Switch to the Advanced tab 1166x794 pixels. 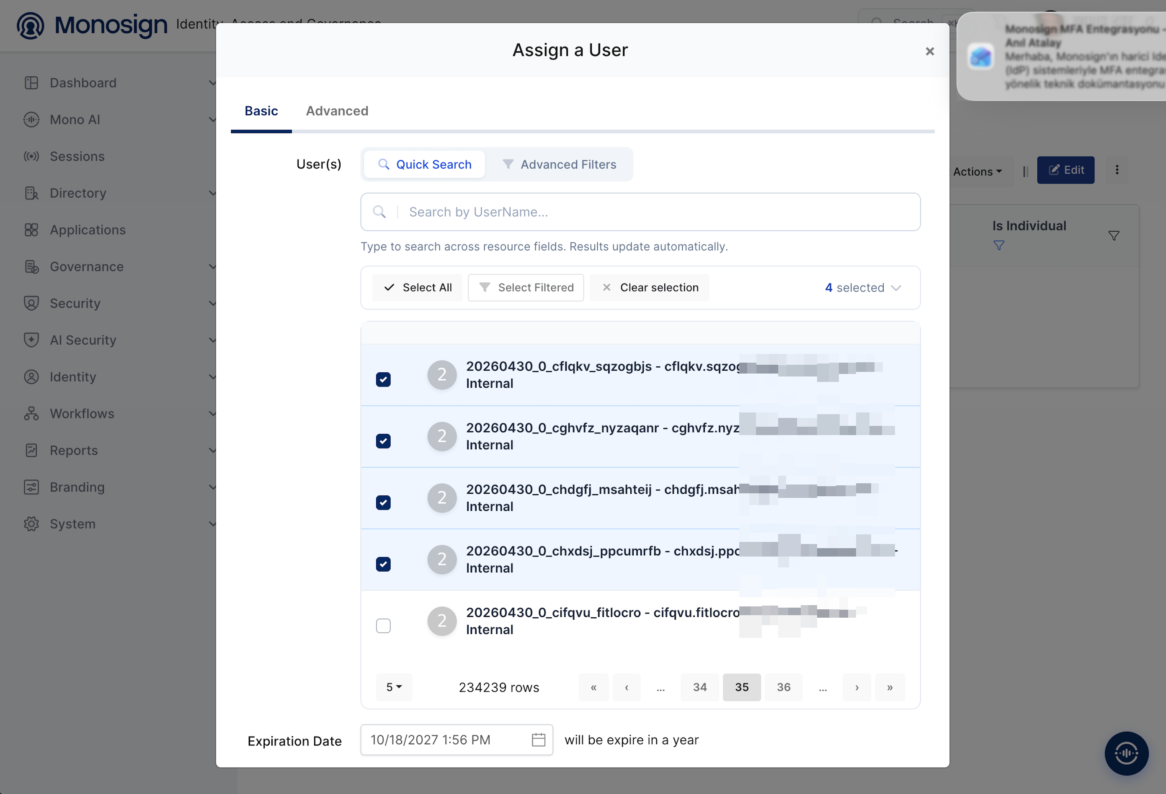coord(337,111)
